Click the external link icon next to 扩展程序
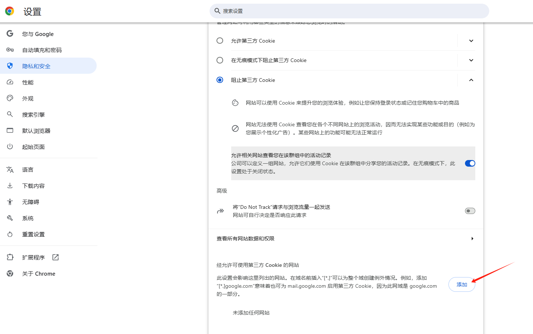The height and width of the screenshot is (334, 533). tap(56, 257)
